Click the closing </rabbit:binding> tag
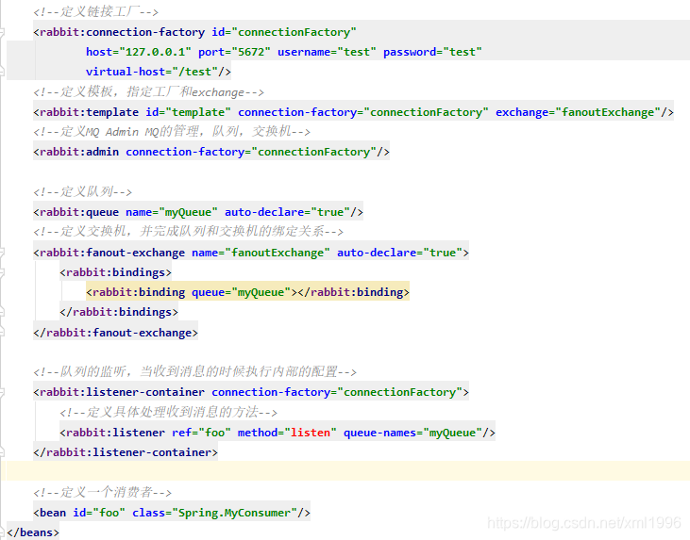Viewport: 690px width, 540px height. pos(353,292)
